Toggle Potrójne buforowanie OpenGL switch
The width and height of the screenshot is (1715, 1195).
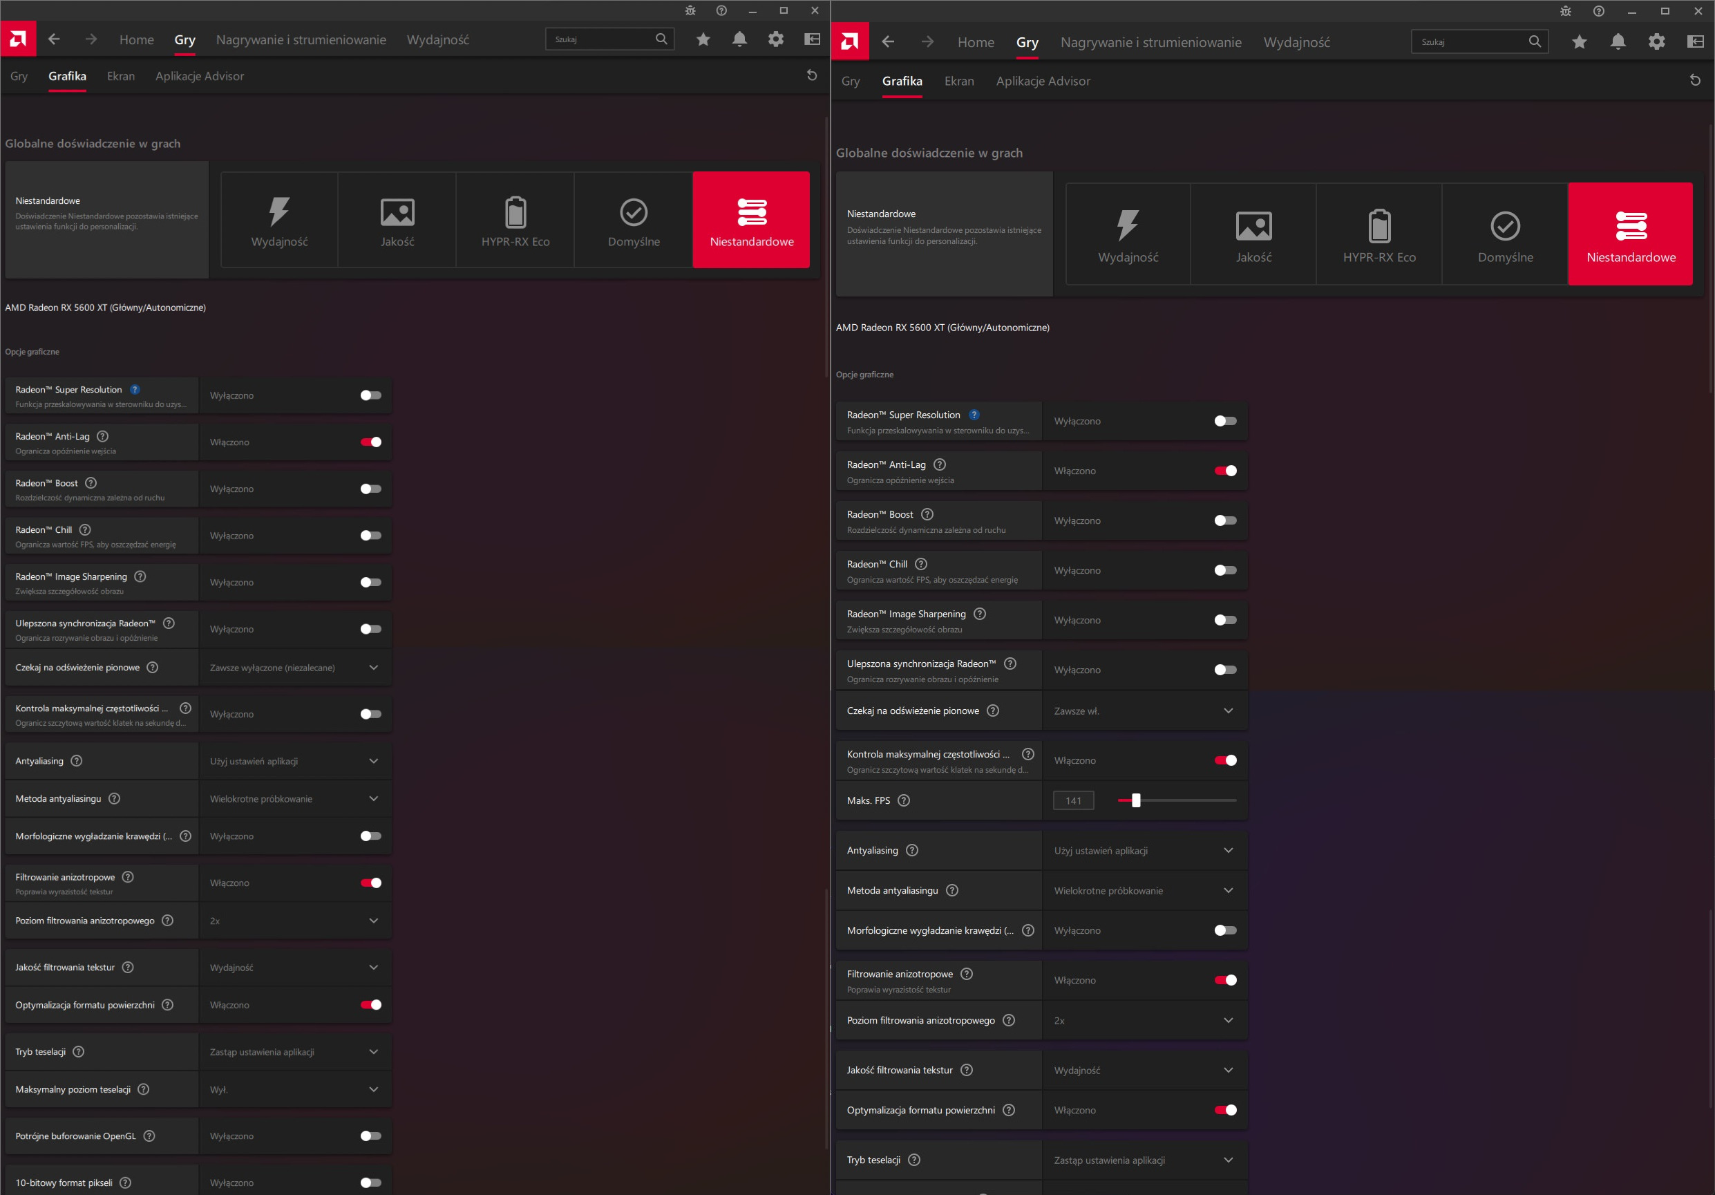pos(370,1136)
